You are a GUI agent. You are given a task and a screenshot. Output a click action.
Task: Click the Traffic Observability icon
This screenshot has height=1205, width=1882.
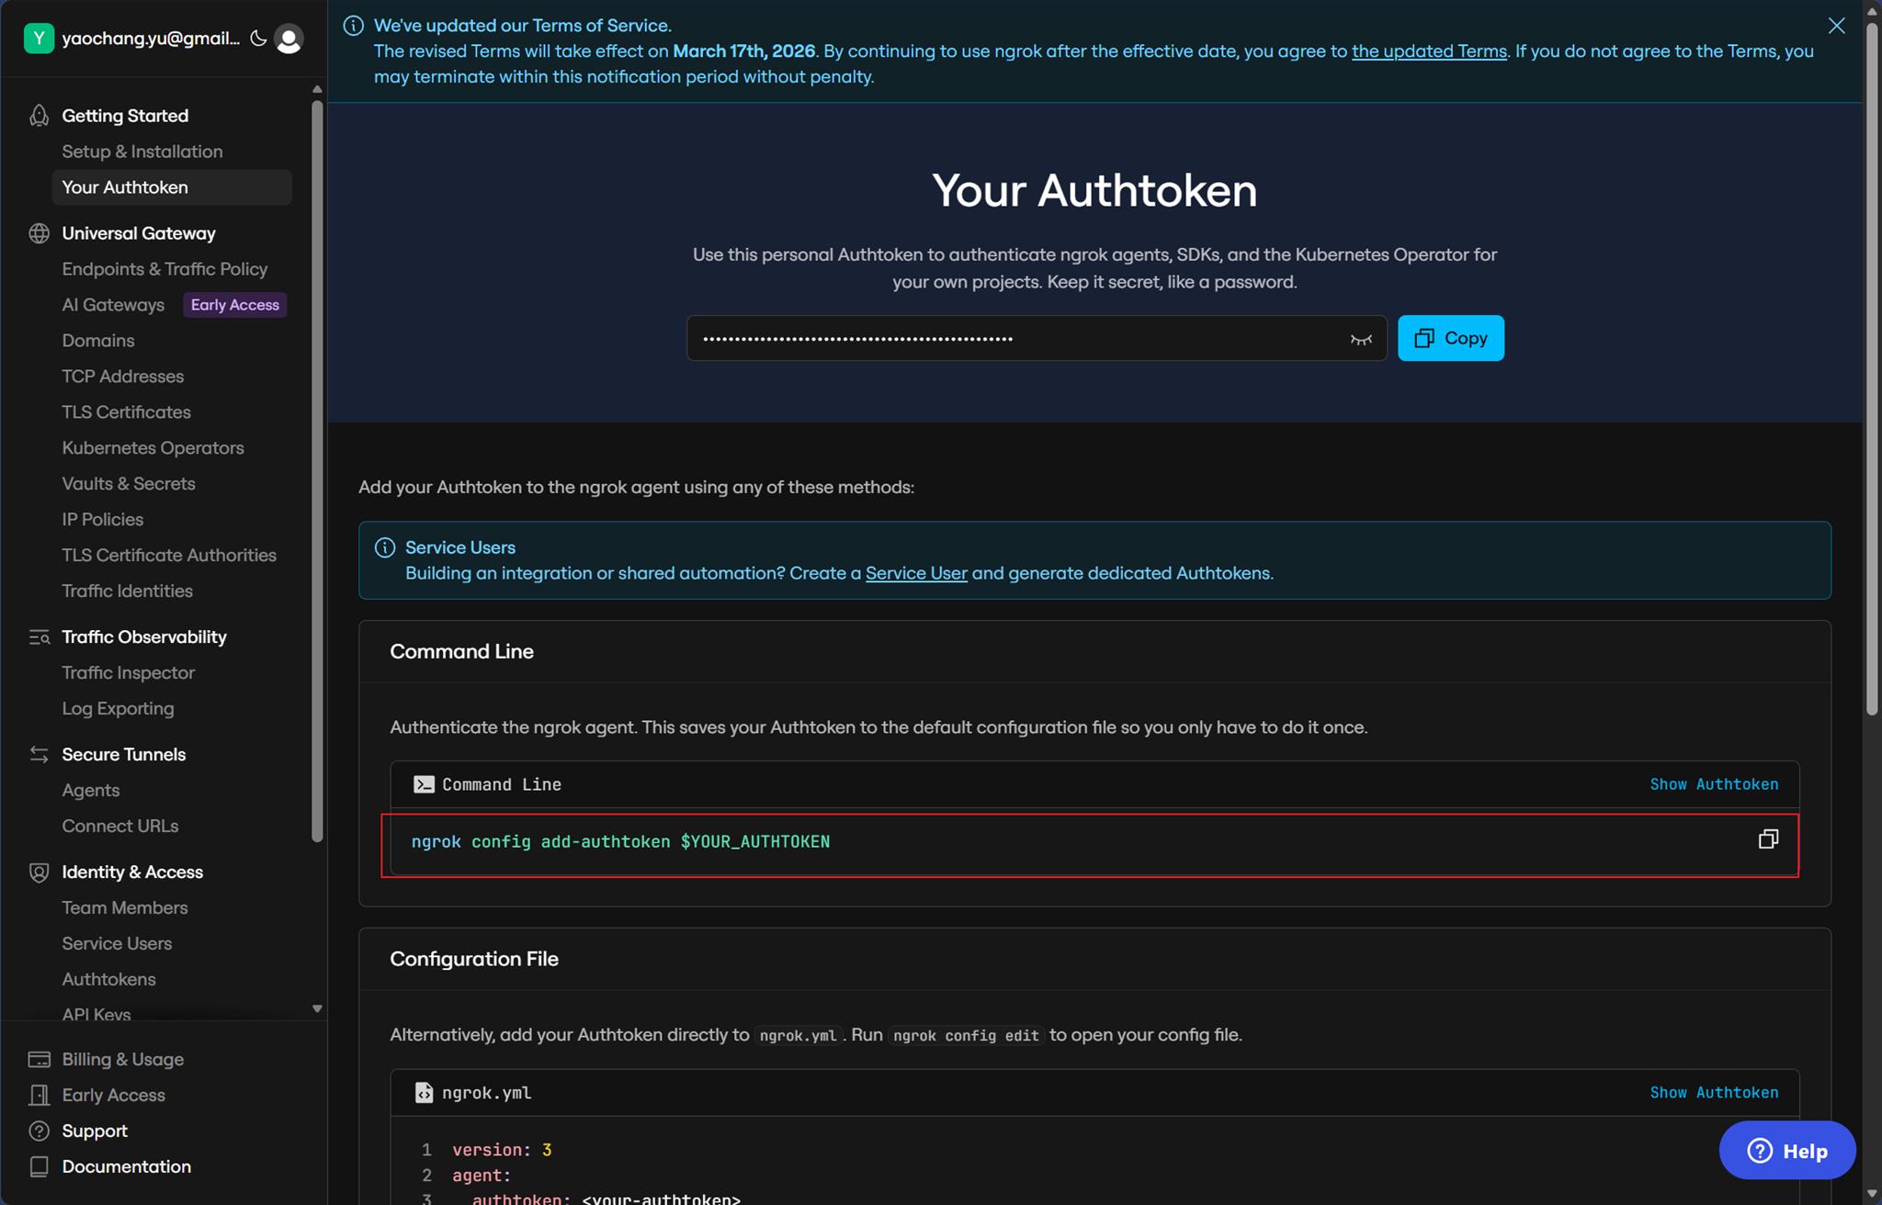pos(39,637)
